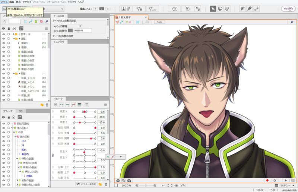Expand 横髪Rの曲面 deformer
This screenshot has height=192, width=298.
[19, 163]
